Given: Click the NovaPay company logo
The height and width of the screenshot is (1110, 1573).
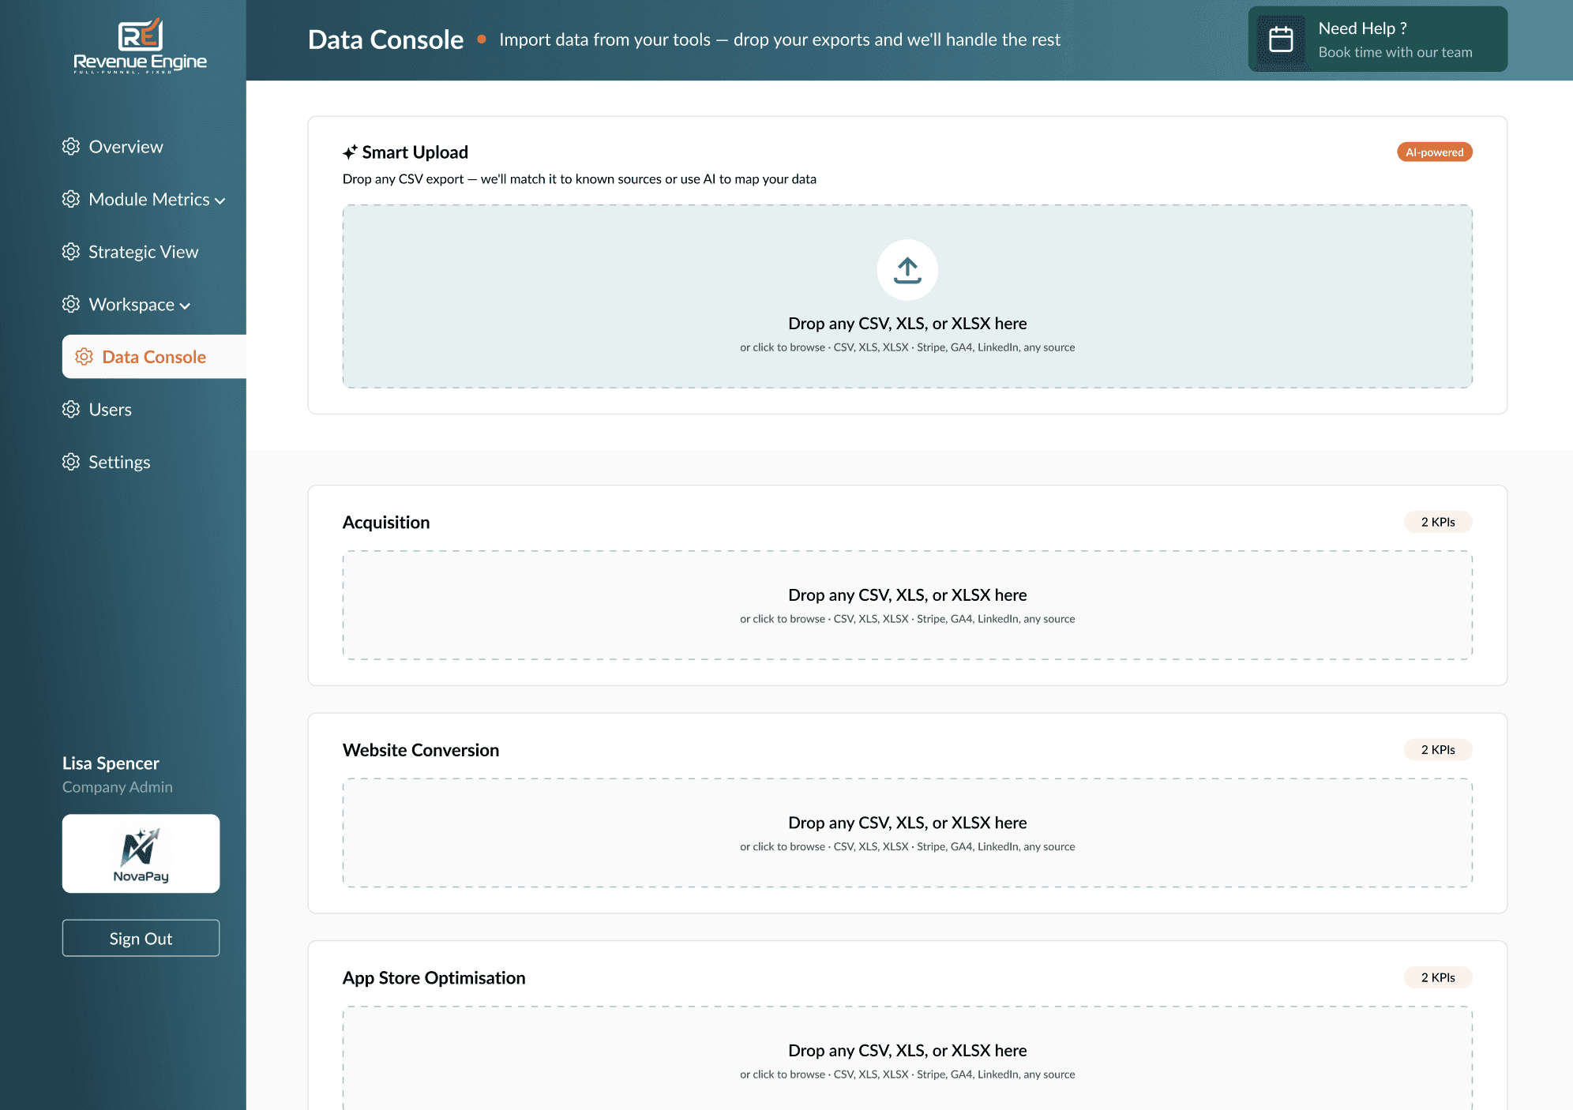Looking at the screenshot, I should coord(141,853).
